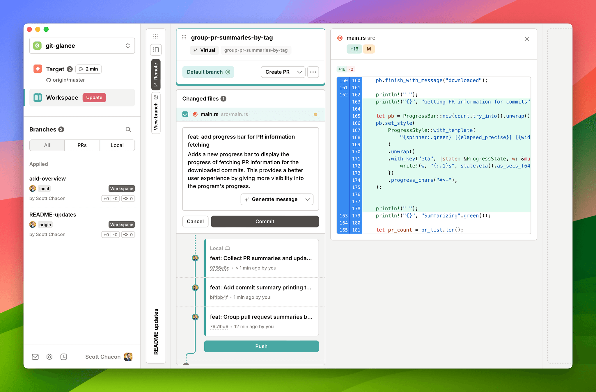The width and height of the screenshot is (596, 392).
Task: Open settings via the hexagon icon
Action: click(x=49, y=357)
